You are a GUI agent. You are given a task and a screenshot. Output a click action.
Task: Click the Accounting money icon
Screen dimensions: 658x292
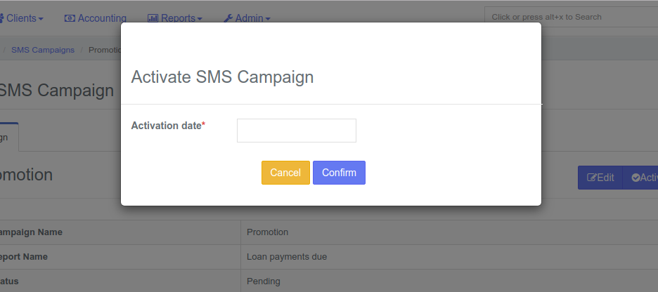(70, 18)
